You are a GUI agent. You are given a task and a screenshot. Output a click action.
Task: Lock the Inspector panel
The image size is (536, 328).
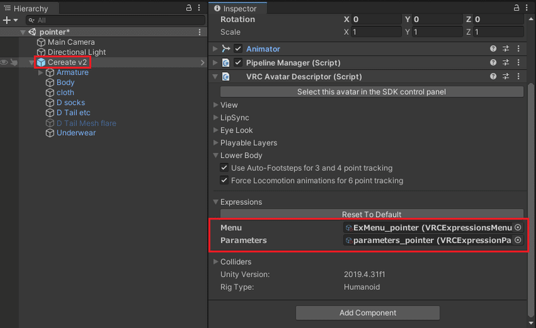(517, 7)
